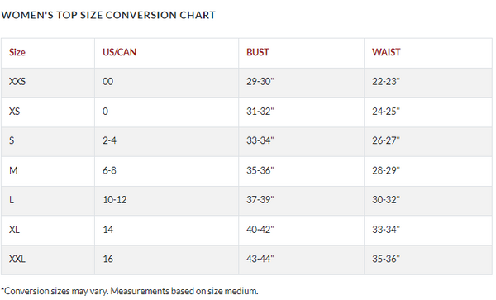The image size is (496, 300).
Task: Click the Women's Top Size Conversion Chart title
Action: [108, 15]
